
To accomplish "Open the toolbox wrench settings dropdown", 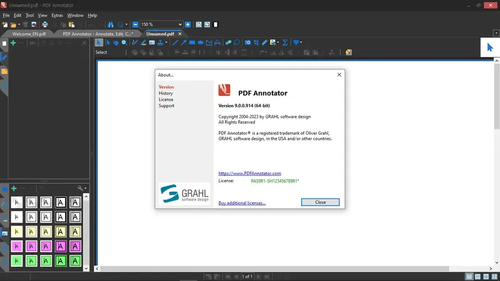I will [x=82, y=189].
